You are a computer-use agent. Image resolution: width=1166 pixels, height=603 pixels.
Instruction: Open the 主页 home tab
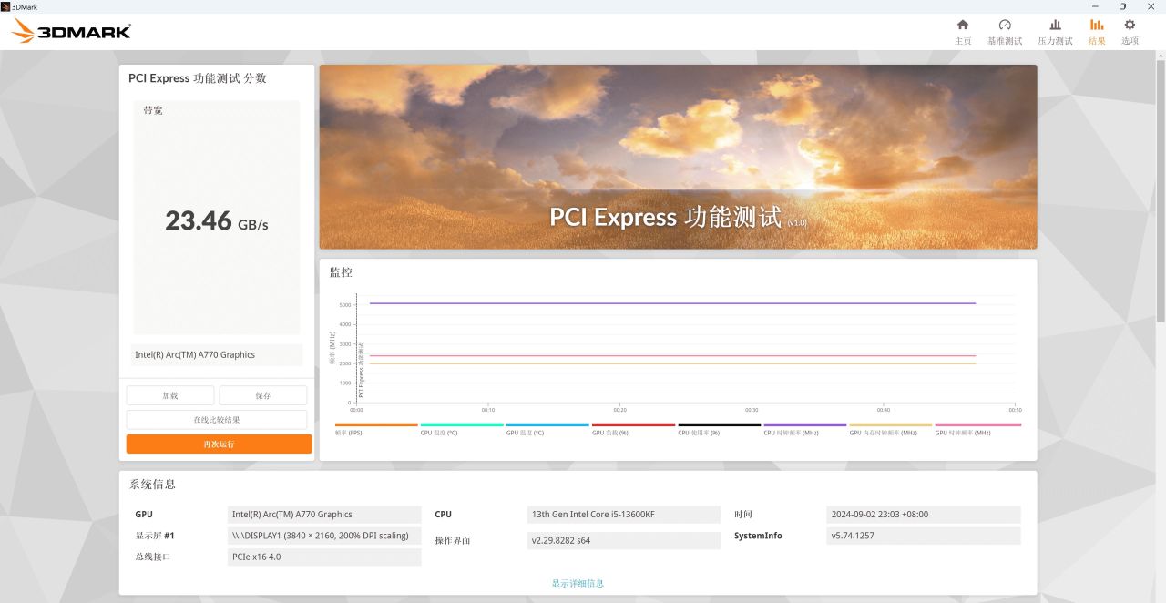[963, 32]
